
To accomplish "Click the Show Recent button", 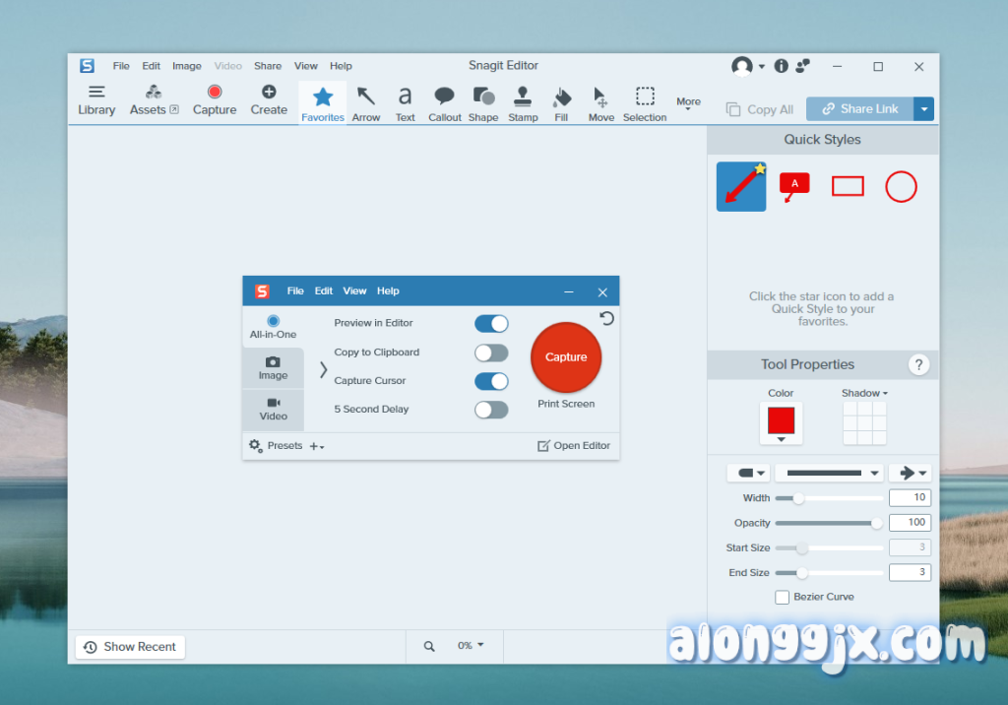I will (x=130, y=647).
